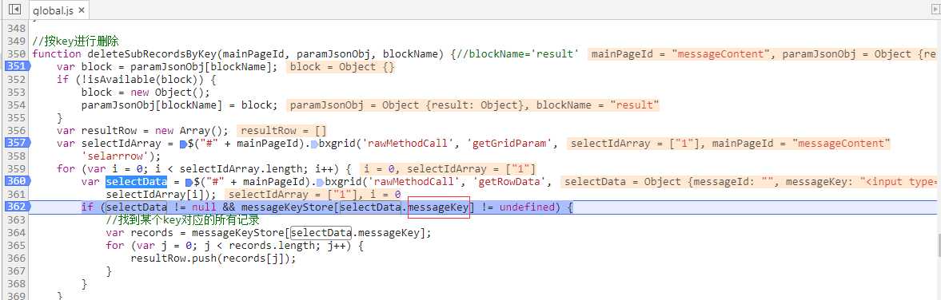Click 'new Object();' on line 353
Viewport: 941px width, 300px height.
click(170, 93)
